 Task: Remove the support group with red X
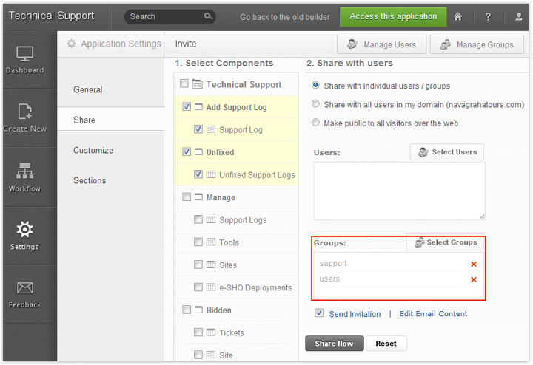click(x=474, y=264)
